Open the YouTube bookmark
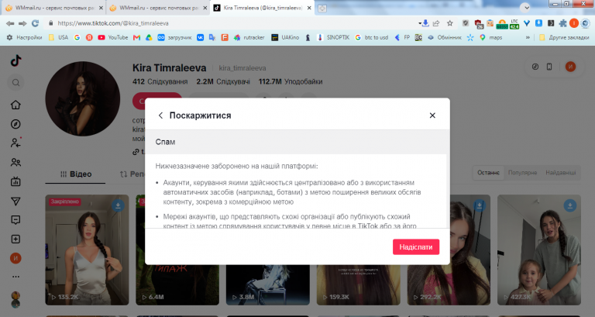 click(x=113, y=37)
